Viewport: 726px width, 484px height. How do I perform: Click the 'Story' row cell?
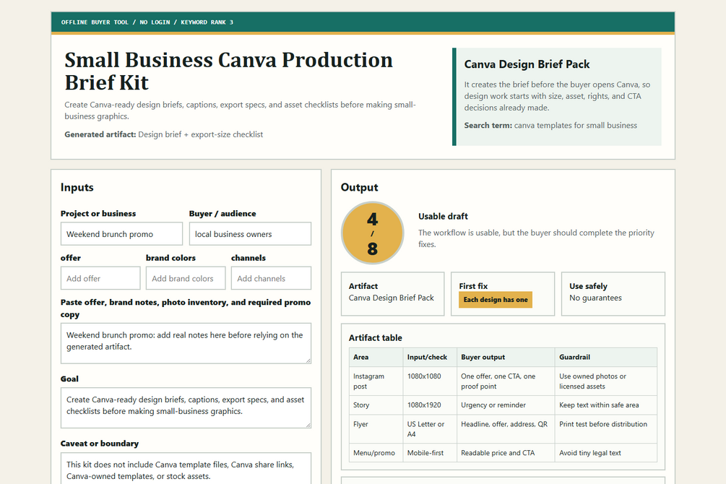click(376, 405)
